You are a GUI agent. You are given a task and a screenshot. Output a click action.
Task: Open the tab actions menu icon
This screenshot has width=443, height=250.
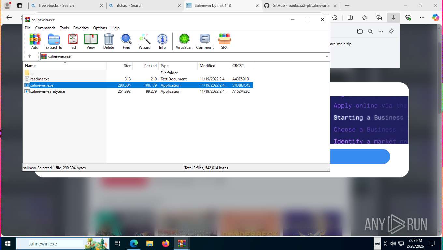20,6
